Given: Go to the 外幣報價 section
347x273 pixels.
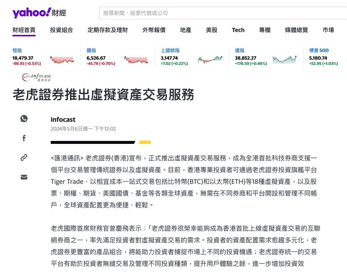Looking at the screenshot, I should pos(154,30).
